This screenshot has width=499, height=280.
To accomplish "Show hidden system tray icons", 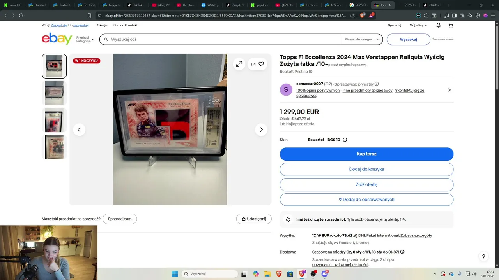I will click(435, 274).
